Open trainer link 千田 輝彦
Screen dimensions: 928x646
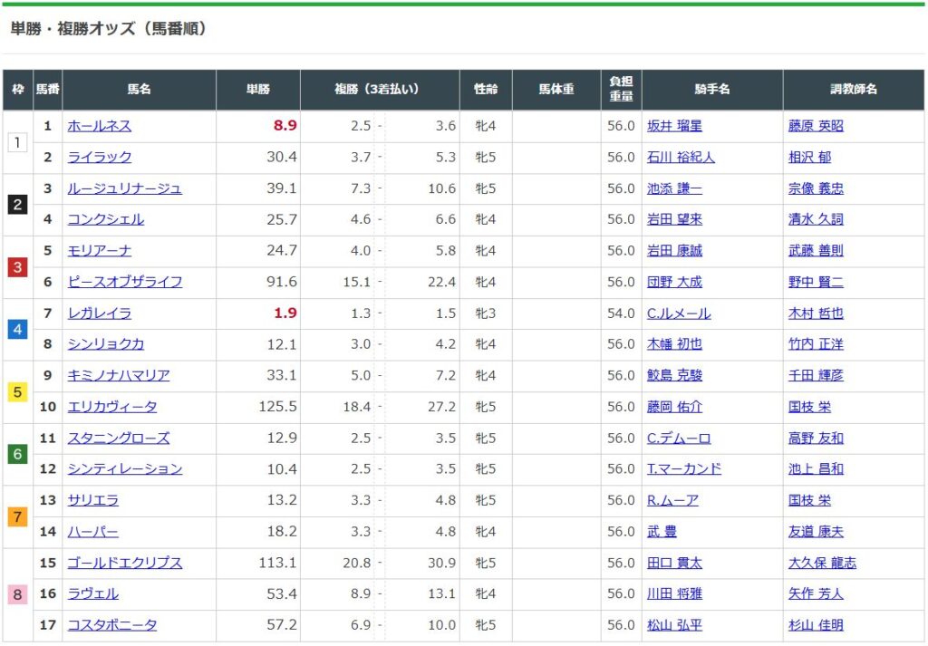(817, 376)
